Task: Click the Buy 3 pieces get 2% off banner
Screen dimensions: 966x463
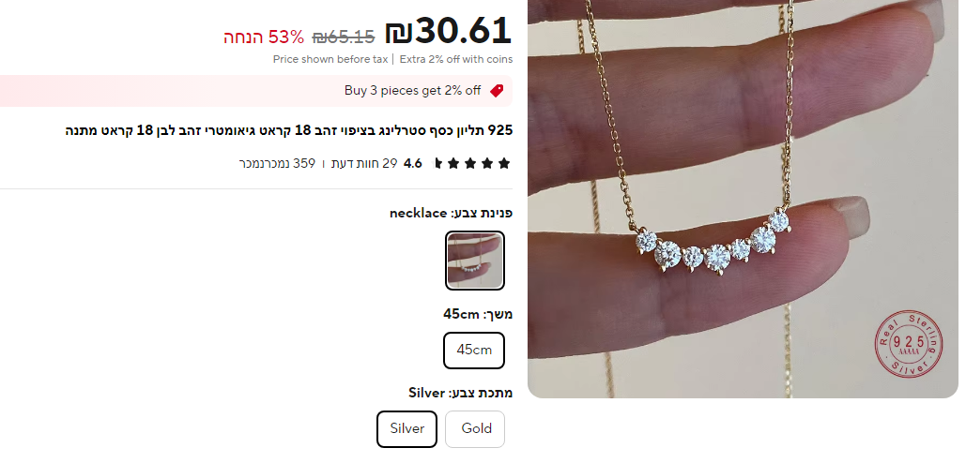Action: coord(255,91)
